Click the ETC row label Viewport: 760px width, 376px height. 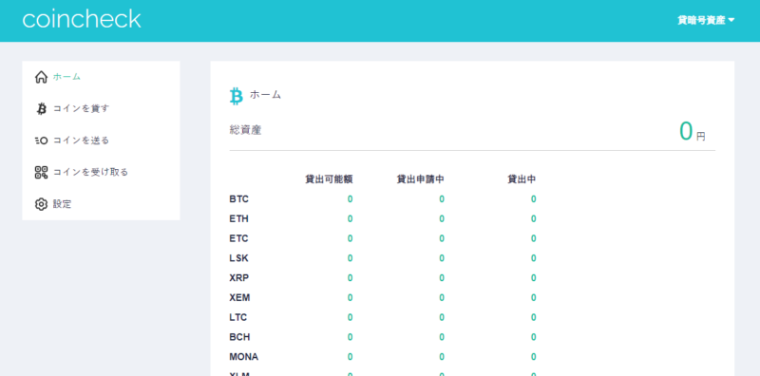[x=239, y=239]
